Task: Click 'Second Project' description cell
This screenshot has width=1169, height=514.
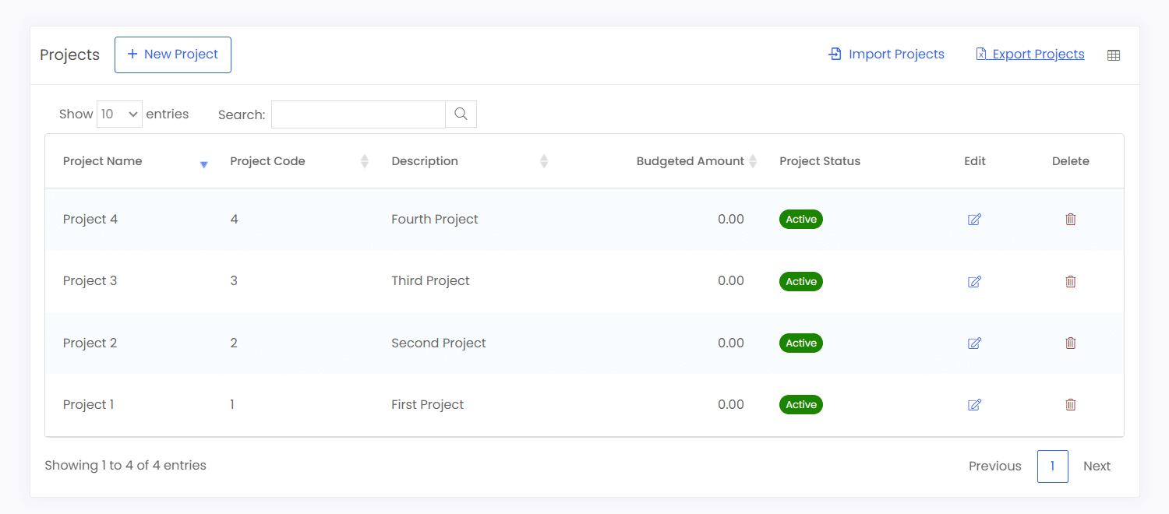Action: coord(439,343)
